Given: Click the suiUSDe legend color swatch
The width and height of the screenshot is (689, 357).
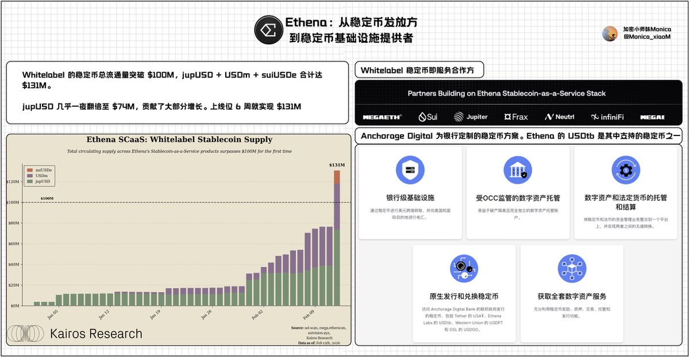Looking at the screenshot, I should click(30, 170).
